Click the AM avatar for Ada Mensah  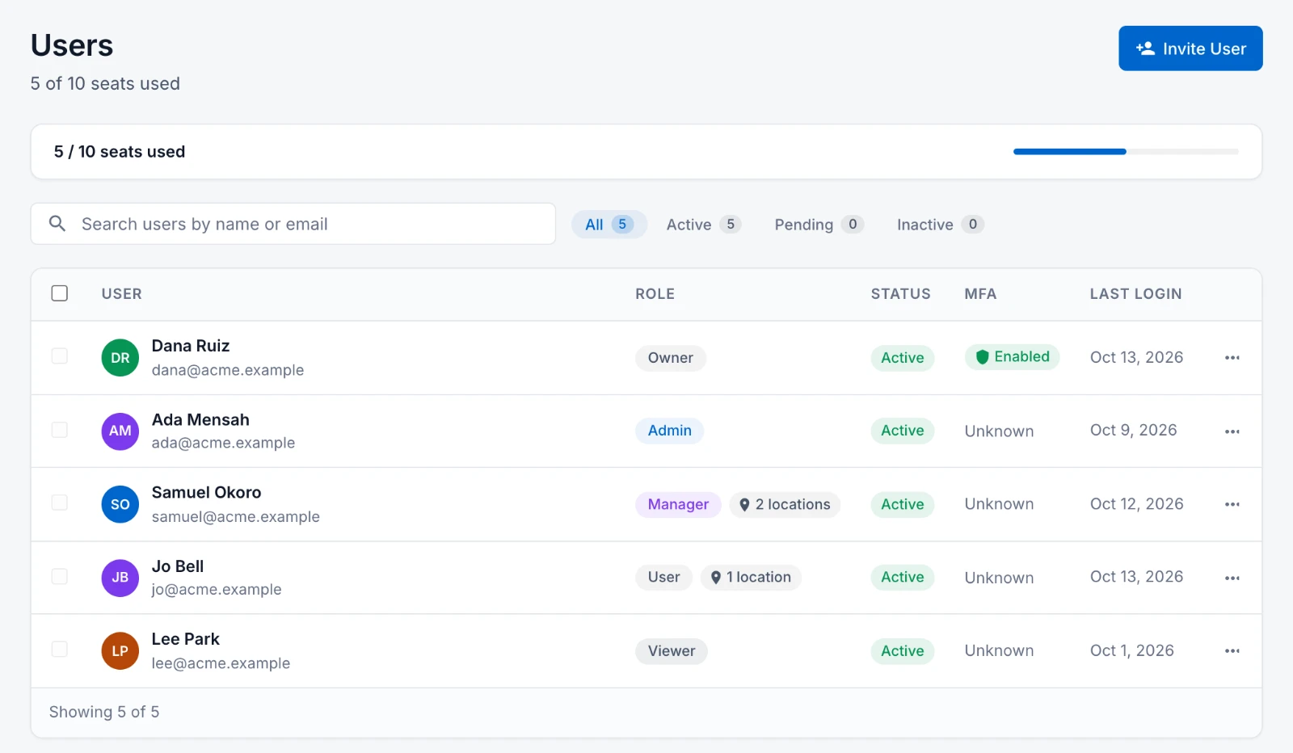click(120, 431)
